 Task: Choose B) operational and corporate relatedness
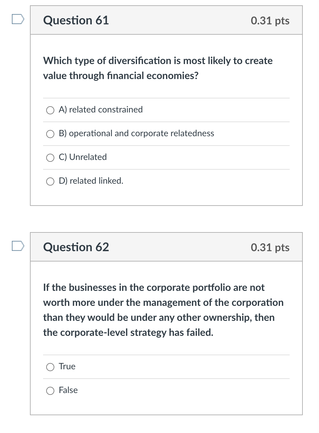click(x=50, y=134)
